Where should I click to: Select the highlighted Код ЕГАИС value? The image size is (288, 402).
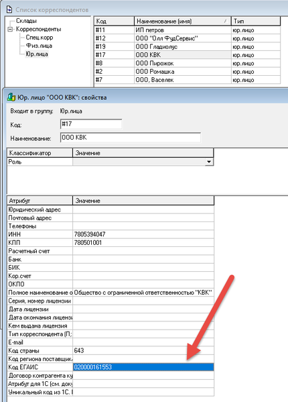click(143, 367)
